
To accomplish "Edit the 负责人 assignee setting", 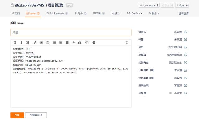I will click(185, 32).
